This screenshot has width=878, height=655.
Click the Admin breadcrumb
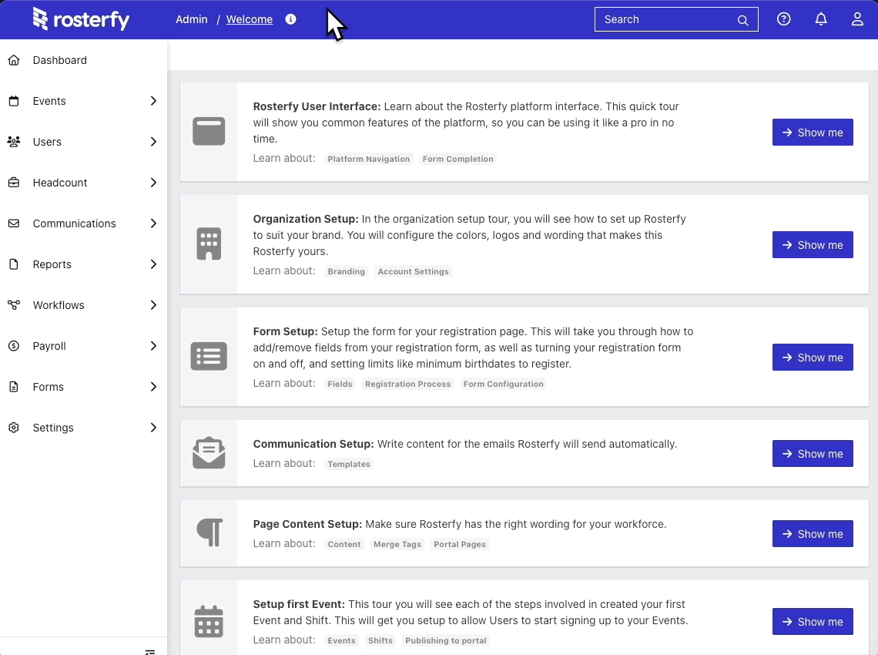tap(192, 19)
